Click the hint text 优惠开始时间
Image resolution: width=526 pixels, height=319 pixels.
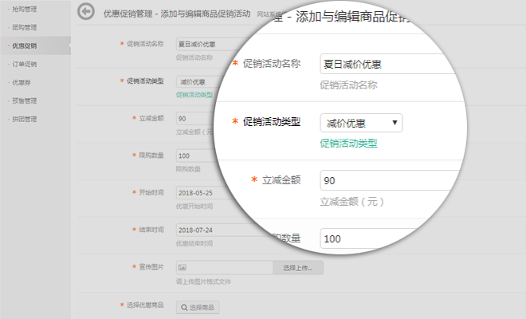tap(194, 207)
